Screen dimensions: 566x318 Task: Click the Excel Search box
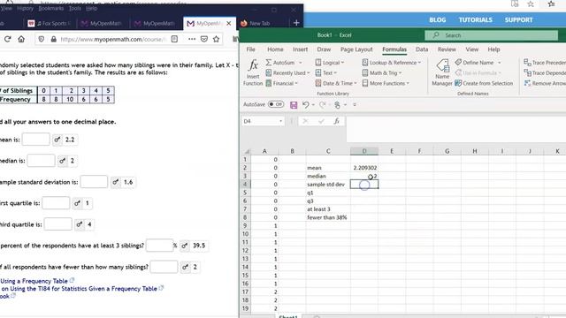coord(491,35)
